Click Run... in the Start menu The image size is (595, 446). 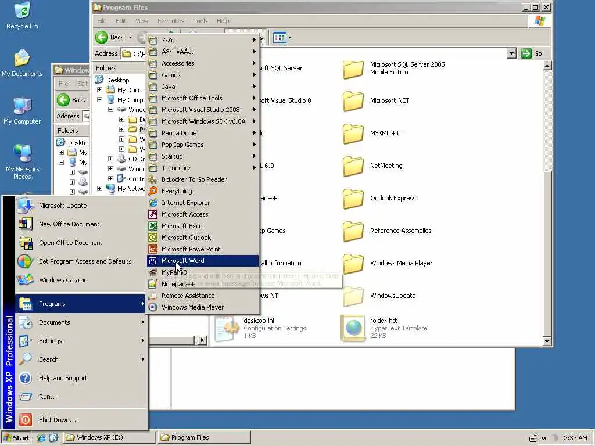click(81, 397)
